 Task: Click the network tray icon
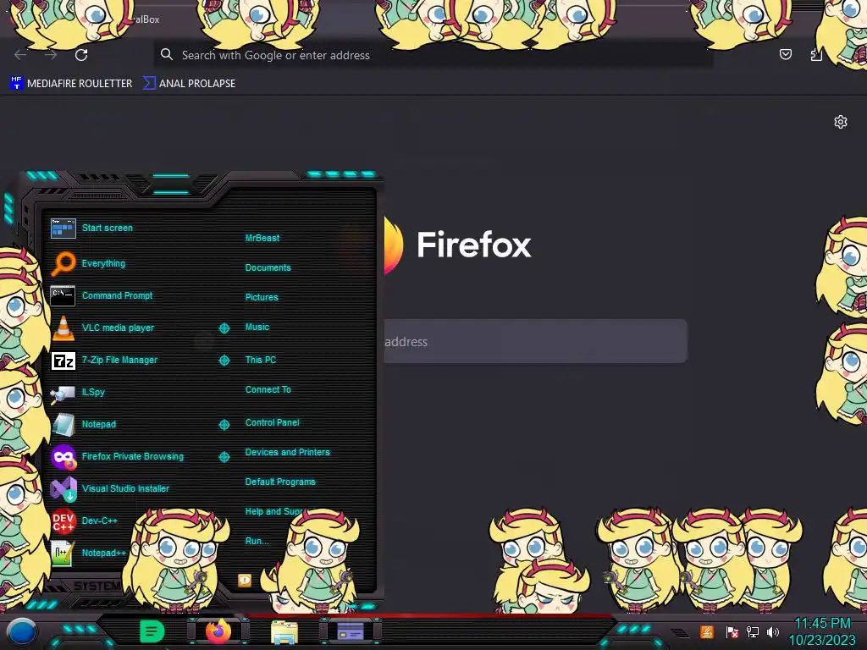753,631
